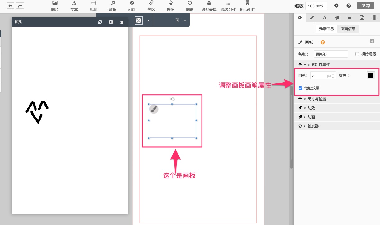
Task: Select the 文本 text tool
Action: click(x=74, y=6)
